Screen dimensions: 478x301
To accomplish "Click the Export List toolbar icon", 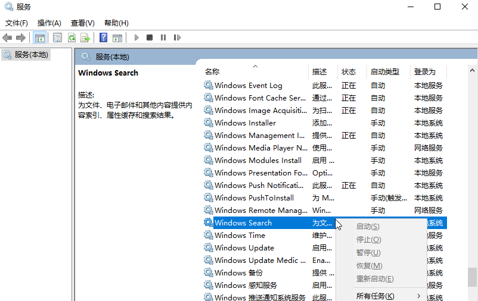I will pyautogui.click(x=85, y=38).
